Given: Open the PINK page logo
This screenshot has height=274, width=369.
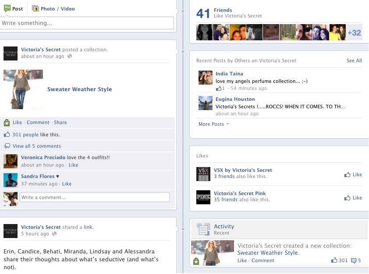Looking at the screenshot, I should click(203, 197).
